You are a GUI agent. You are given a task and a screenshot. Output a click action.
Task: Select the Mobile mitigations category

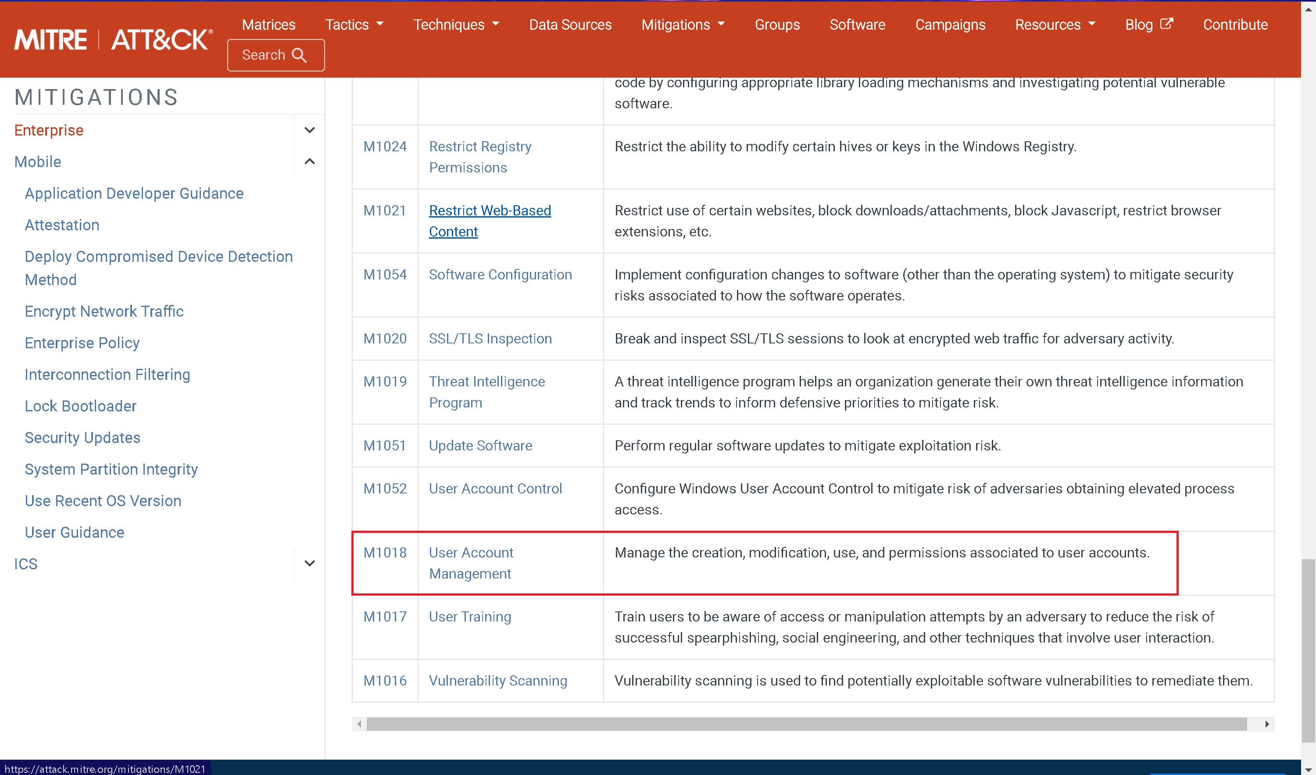(37, 161)
